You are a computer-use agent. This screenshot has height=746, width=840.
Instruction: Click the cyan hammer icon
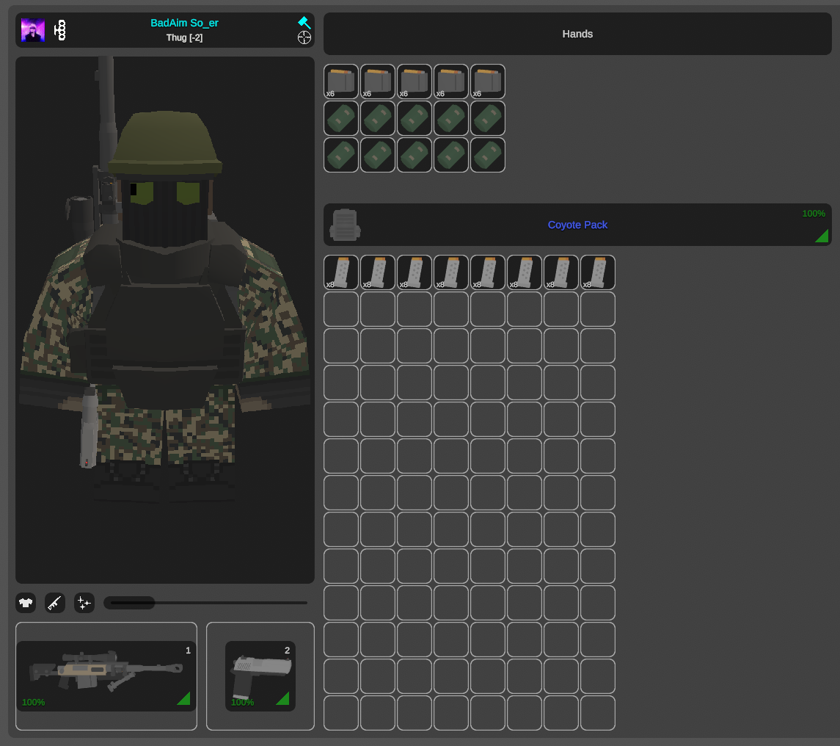click(x=304, y=23)
